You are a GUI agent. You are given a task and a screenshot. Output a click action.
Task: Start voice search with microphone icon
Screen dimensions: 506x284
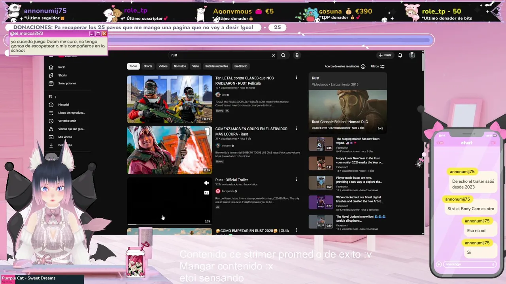297,55
